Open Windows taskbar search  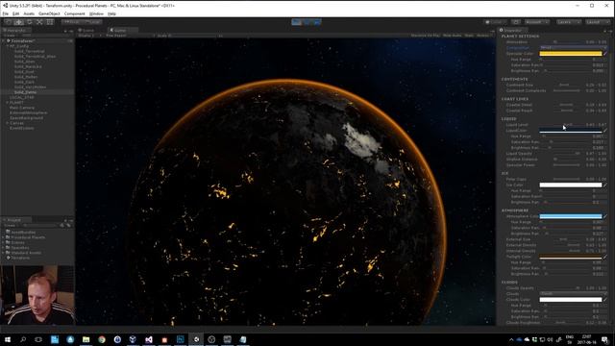23,339
